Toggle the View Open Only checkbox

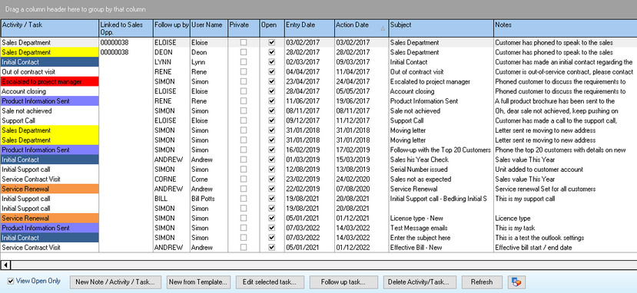11,281
